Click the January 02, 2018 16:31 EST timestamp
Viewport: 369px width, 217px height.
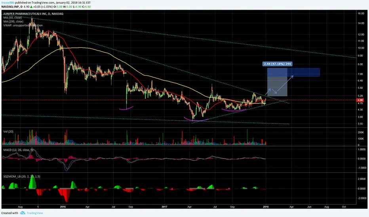[73, 3]
